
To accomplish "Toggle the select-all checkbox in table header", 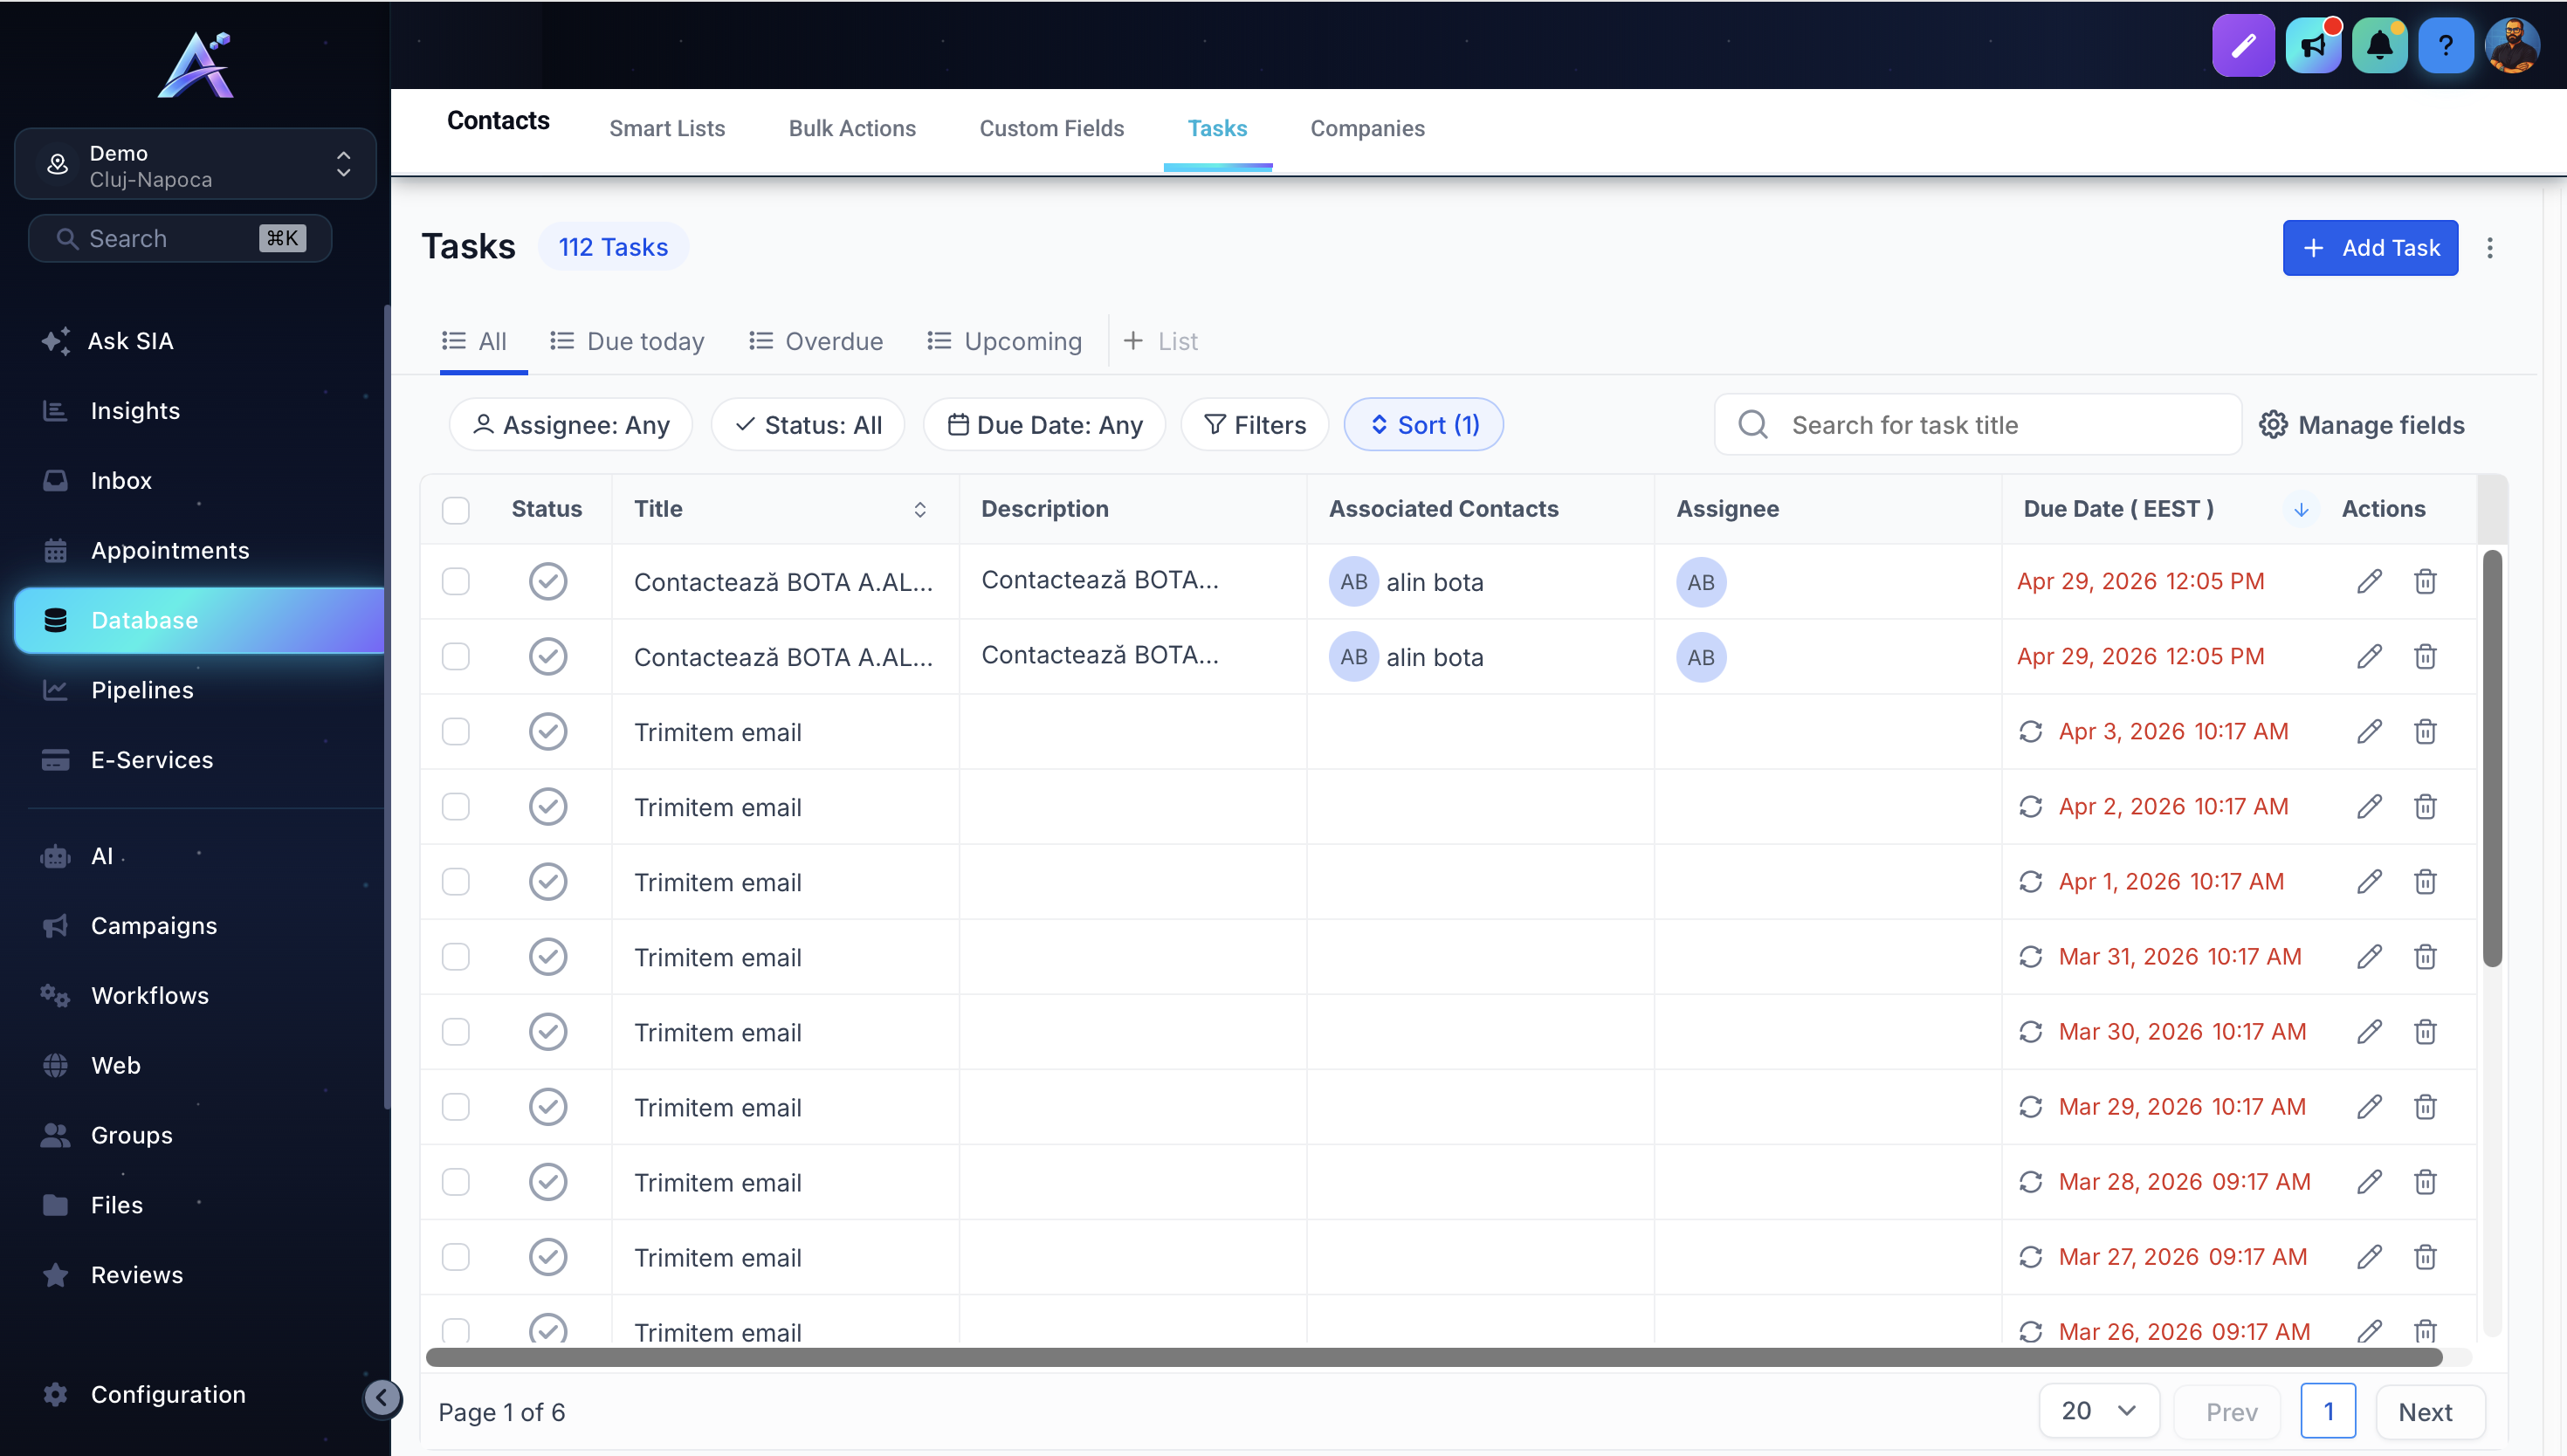I will [x=456, y=510].
